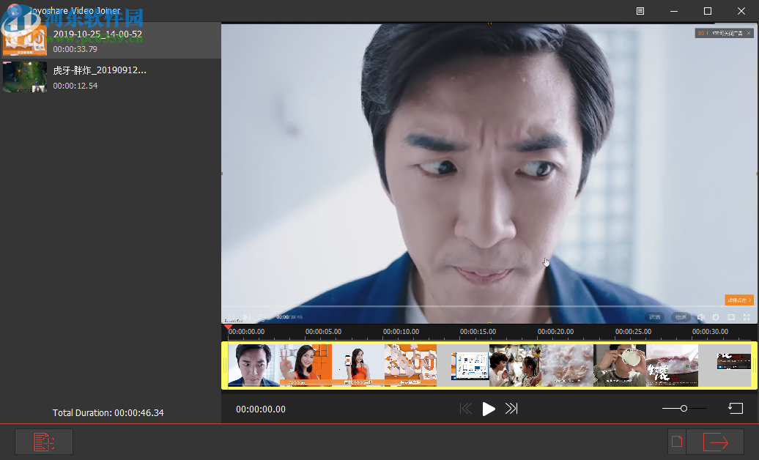This screenshot has height=460, width=759.
Task: Skip to the previous clip boundary
Action: point(466,409)
